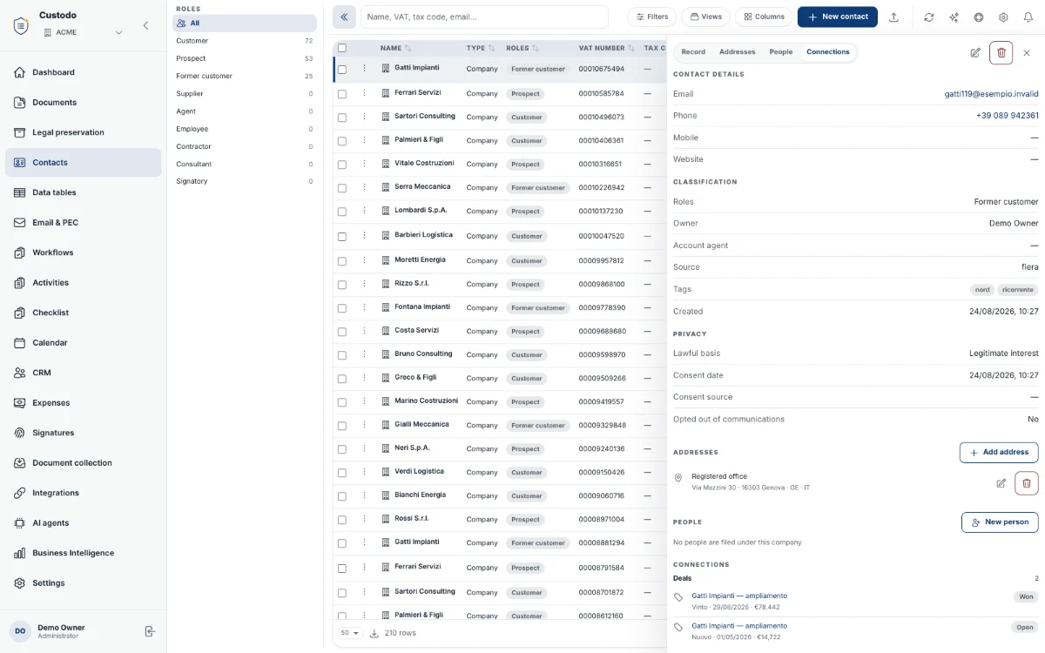Tick the checkbox for Sartori Consulting 00010496073
1045x653 pixels.
[x=342, y=117]
